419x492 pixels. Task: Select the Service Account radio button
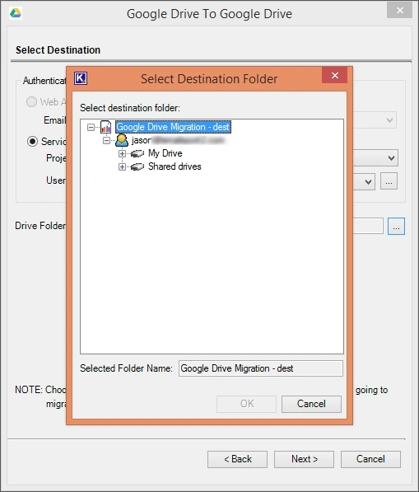click(32, 141)
